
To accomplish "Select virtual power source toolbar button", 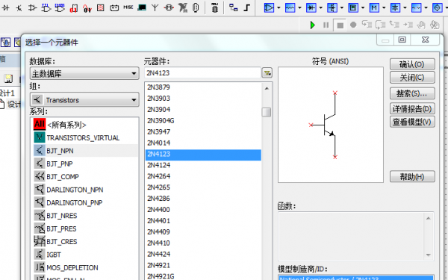I will [395, 7].
